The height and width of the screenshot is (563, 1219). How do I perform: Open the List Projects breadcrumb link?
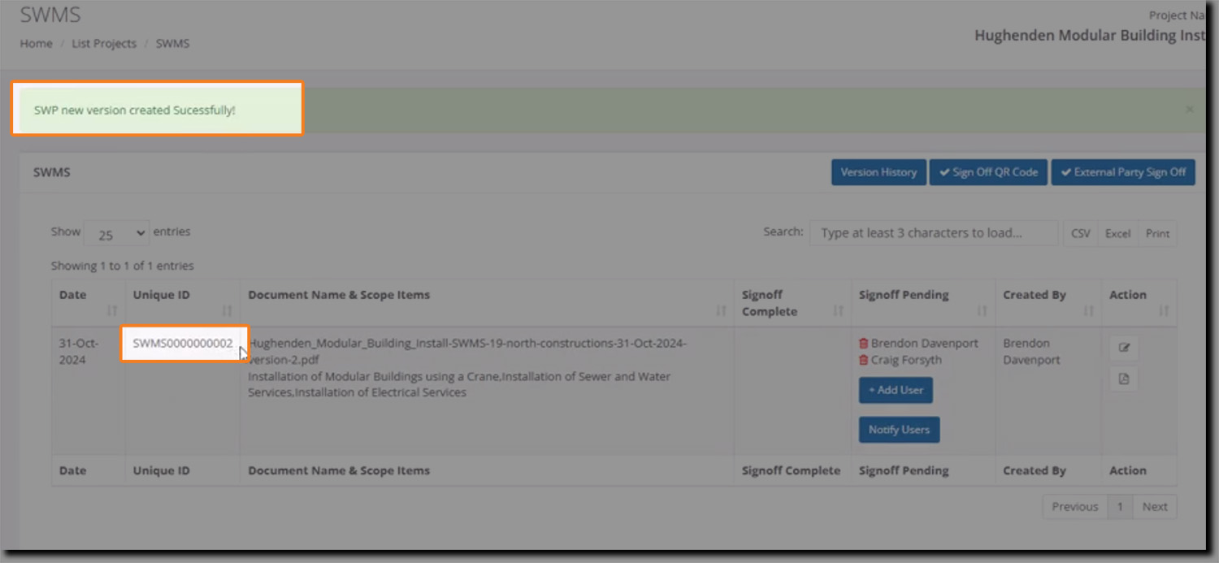[x=104, y=44]
